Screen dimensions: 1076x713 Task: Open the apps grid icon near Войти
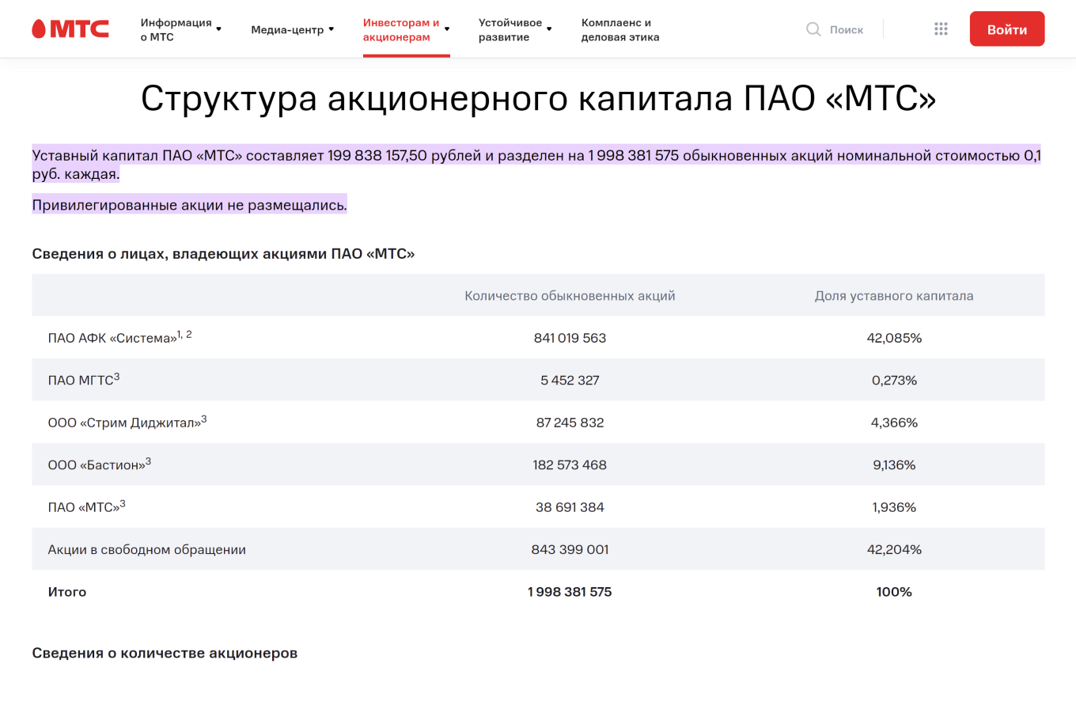tap(941, 28)
